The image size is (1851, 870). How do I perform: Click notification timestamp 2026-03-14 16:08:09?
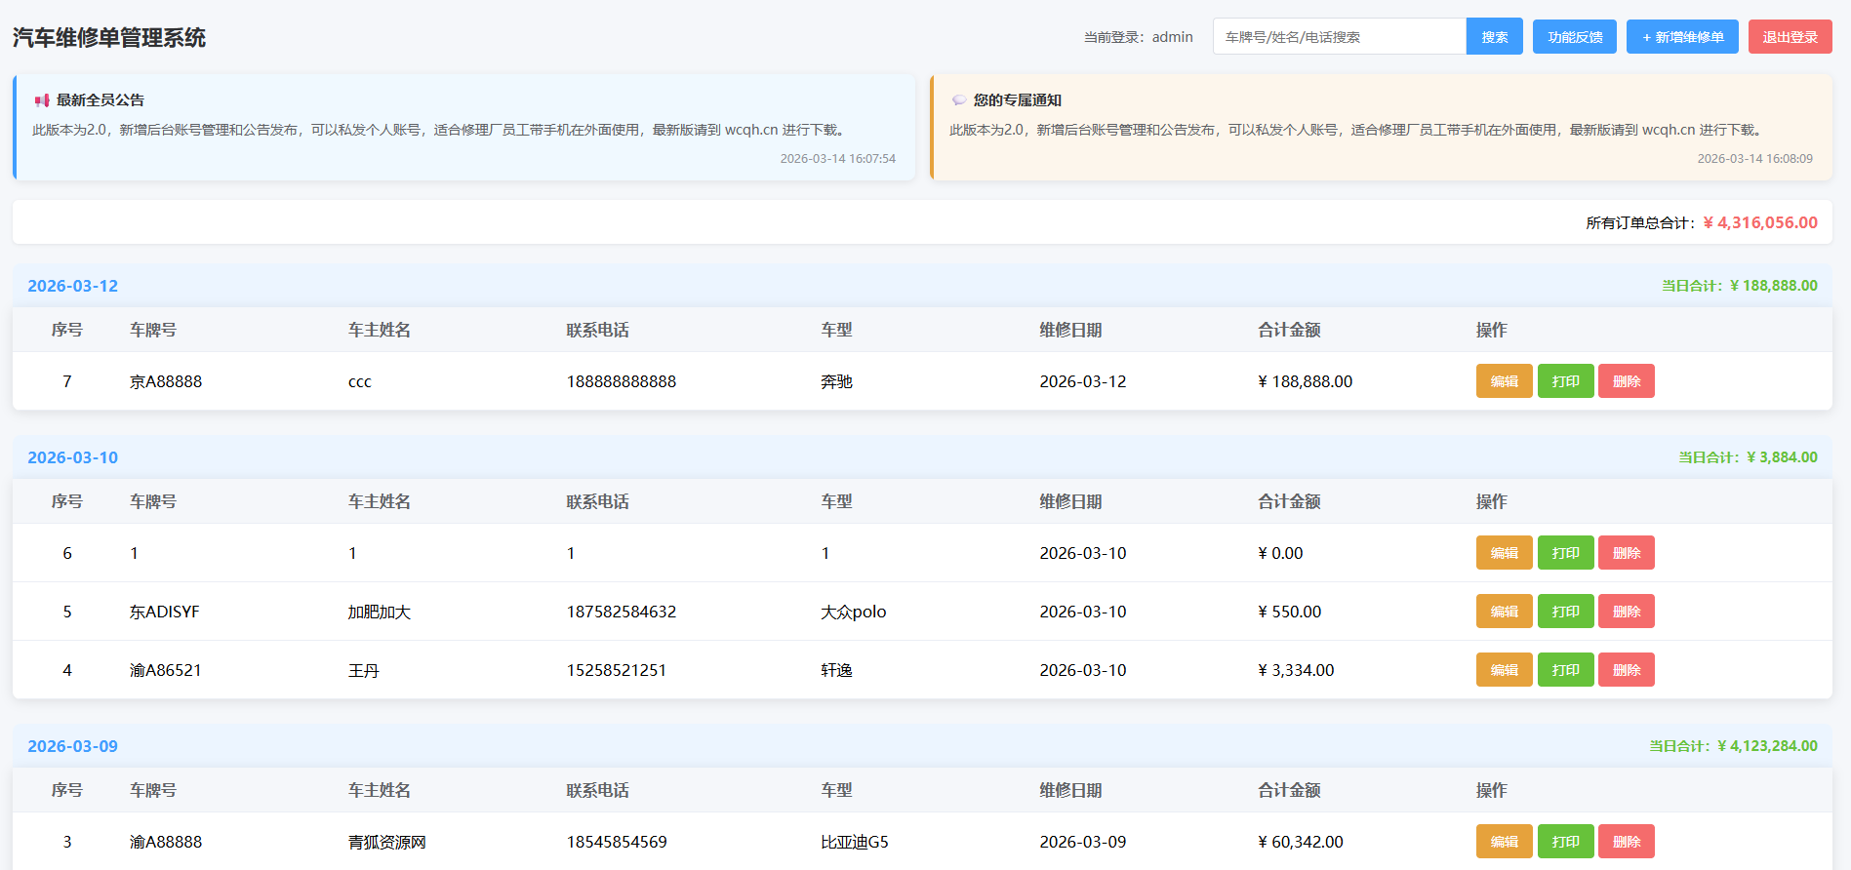coord(1755,158)
